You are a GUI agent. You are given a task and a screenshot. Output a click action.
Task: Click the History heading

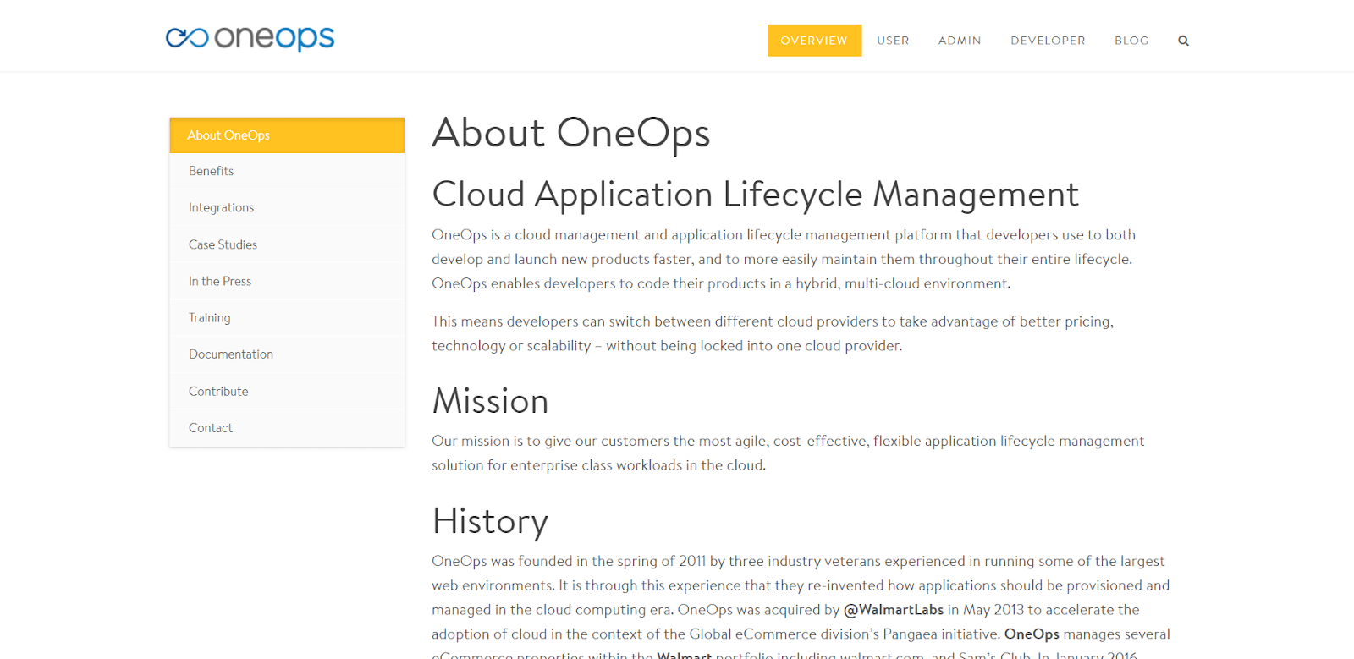click(x=490, y=521)
